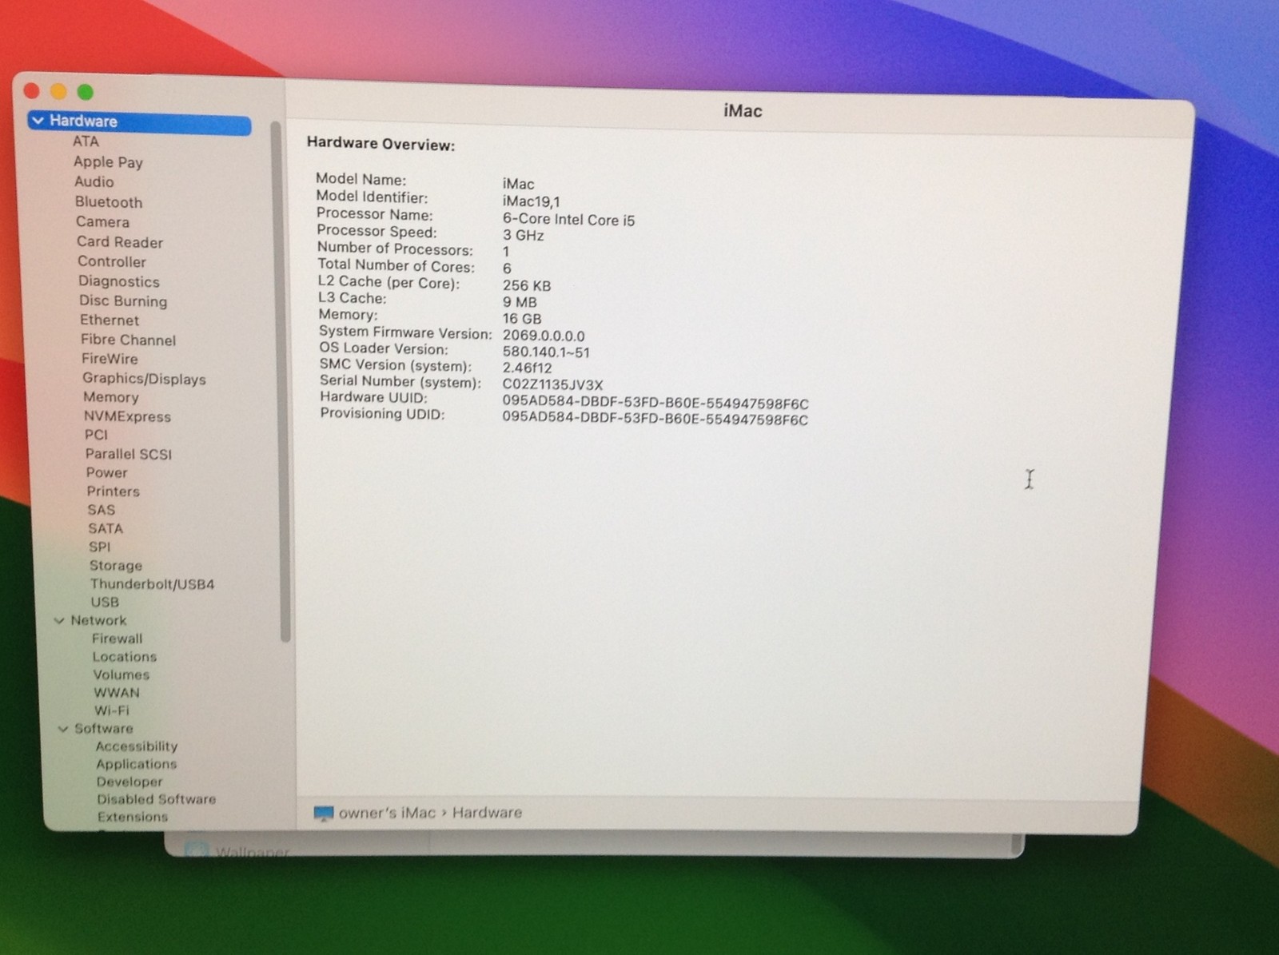Open the USB entry
The width and height of the screenshot is (1279, 955).
click(x=105, y=602)
